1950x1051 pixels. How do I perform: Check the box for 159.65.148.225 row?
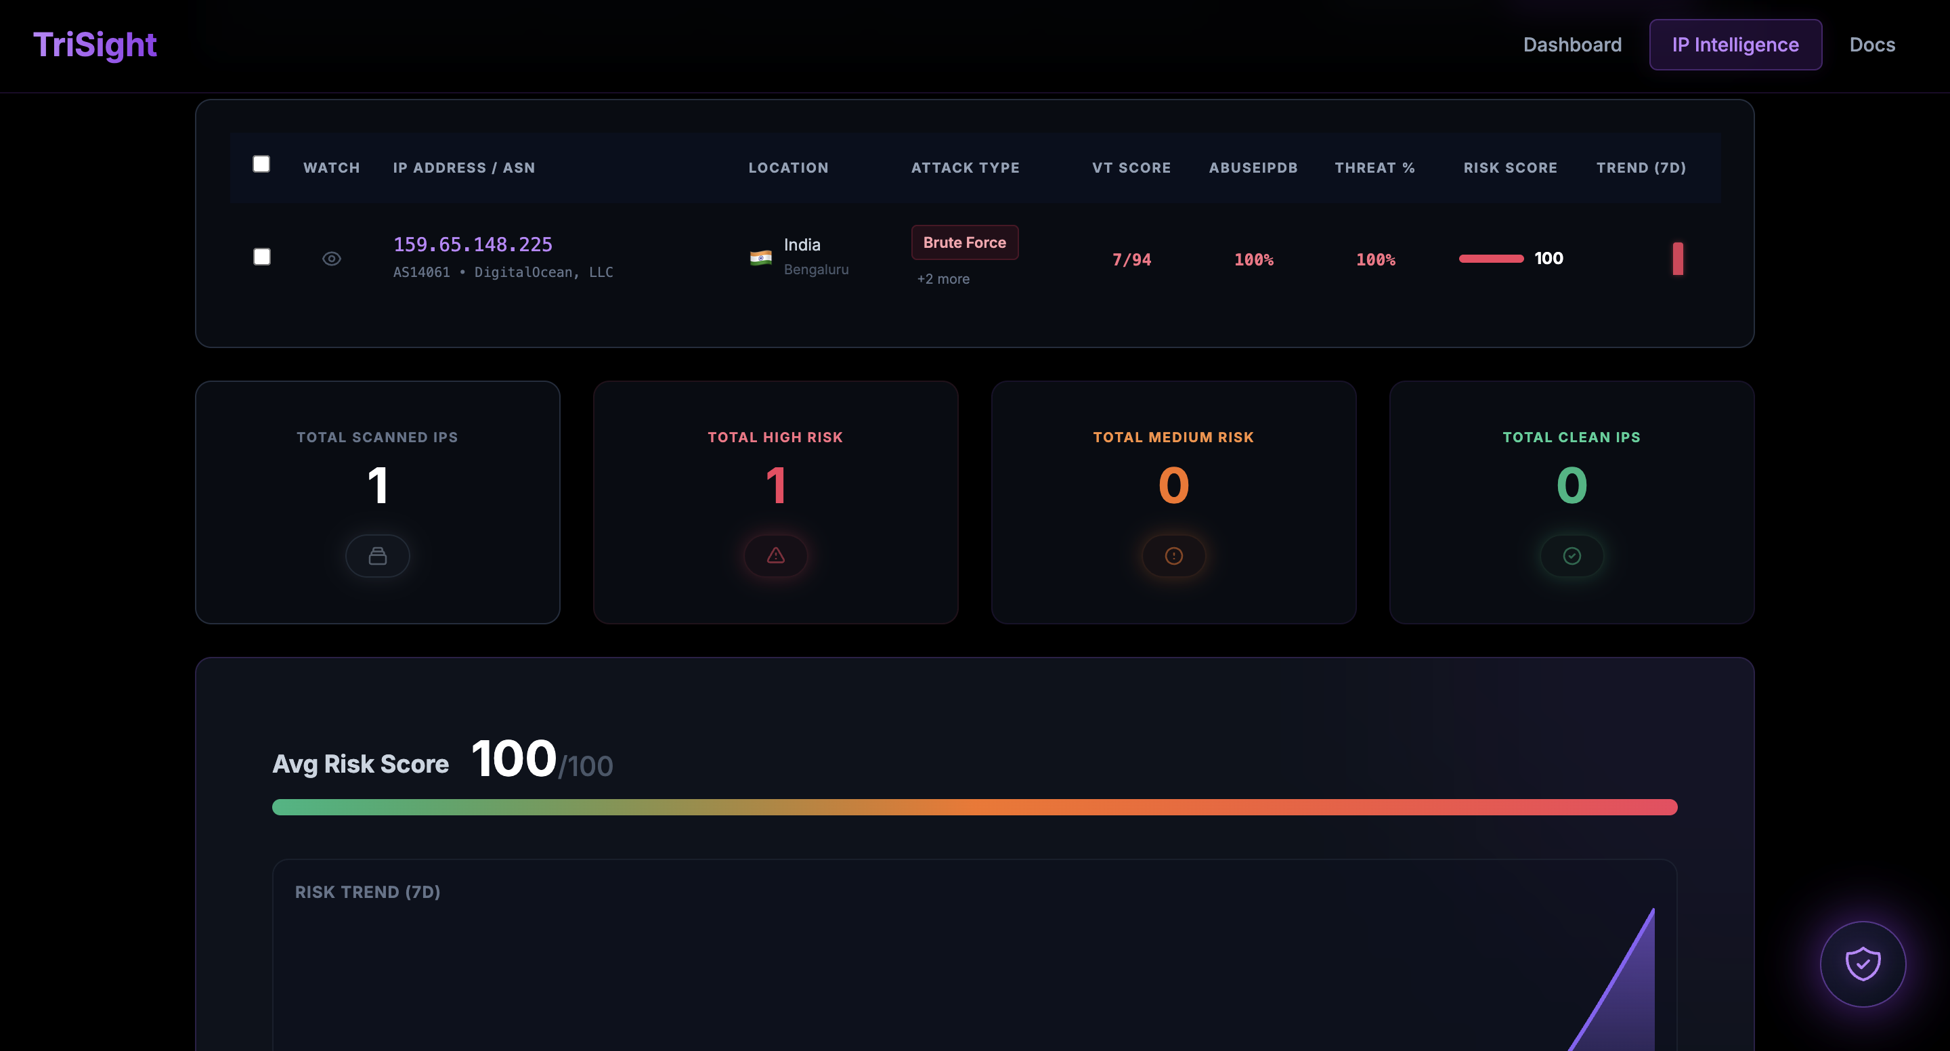(262, 257)
